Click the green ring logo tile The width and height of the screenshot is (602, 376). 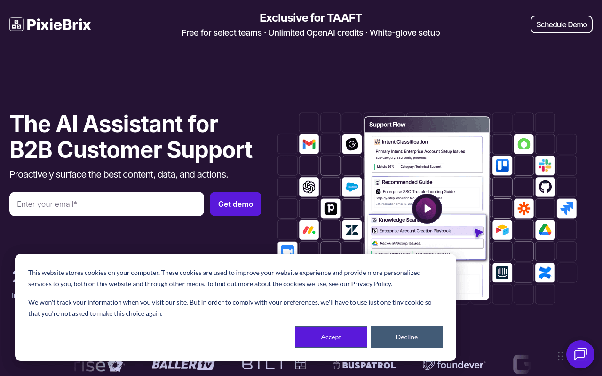[x=523, y=144]
